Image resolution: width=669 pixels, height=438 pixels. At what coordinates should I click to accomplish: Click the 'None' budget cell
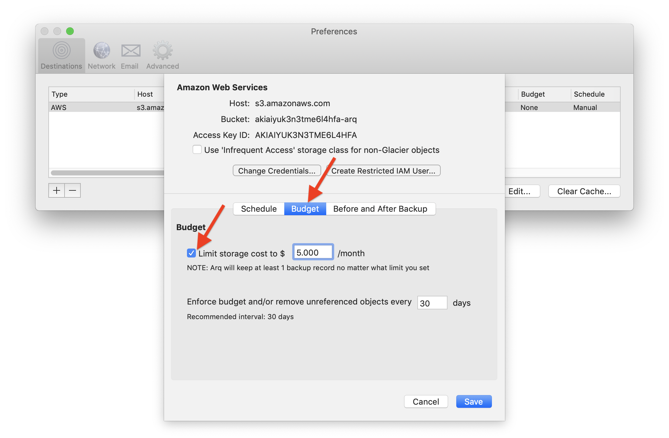529,107
